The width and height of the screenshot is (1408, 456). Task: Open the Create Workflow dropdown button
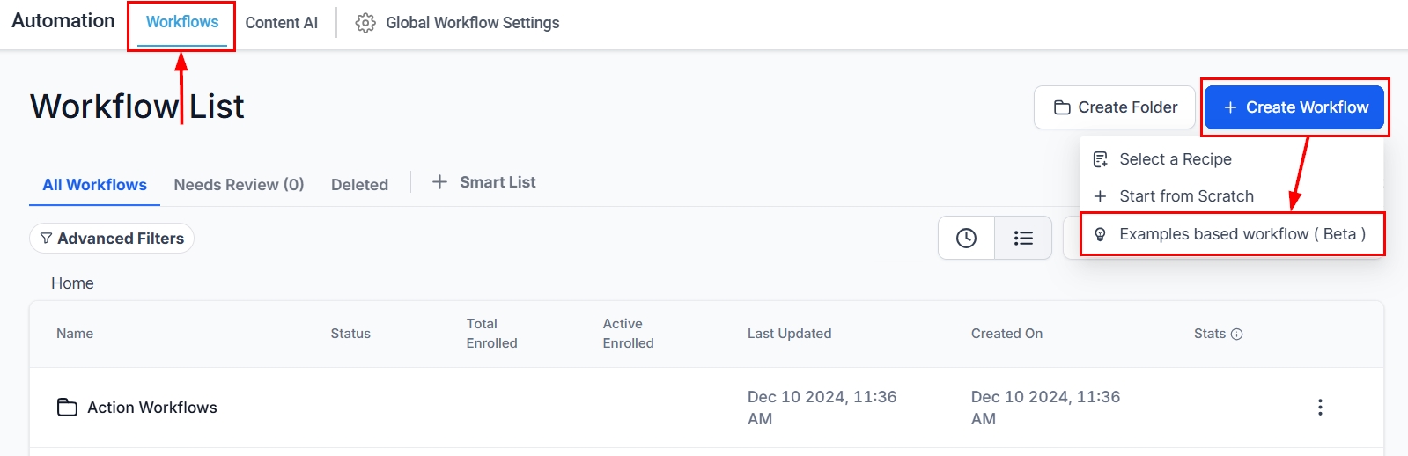coord(1294,107)
